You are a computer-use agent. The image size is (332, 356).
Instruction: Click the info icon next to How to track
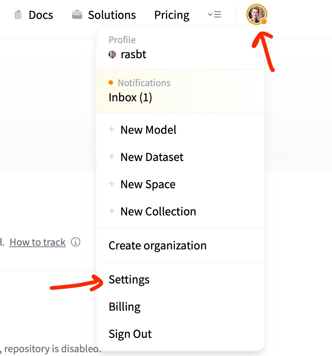(76, 242)
